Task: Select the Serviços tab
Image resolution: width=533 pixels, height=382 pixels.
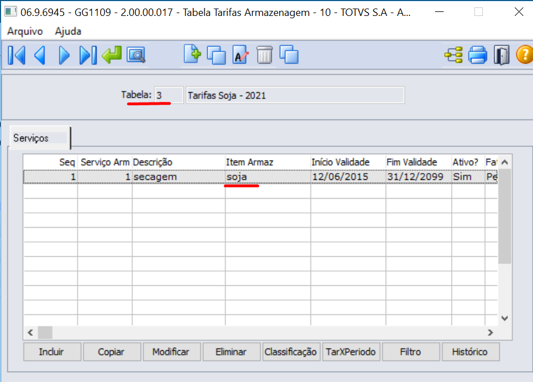Action: coord(40,138)
